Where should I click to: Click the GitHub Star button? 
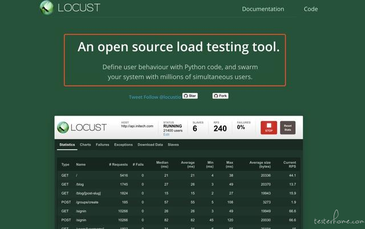190,96
